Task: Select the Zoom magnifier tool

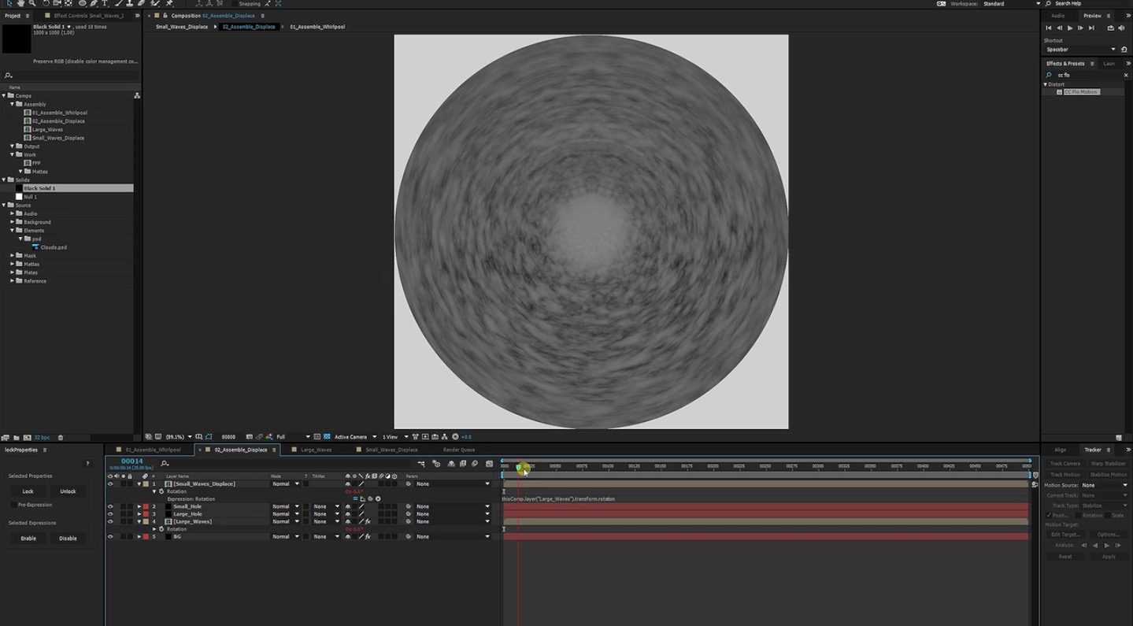Action: click(32, 3)
